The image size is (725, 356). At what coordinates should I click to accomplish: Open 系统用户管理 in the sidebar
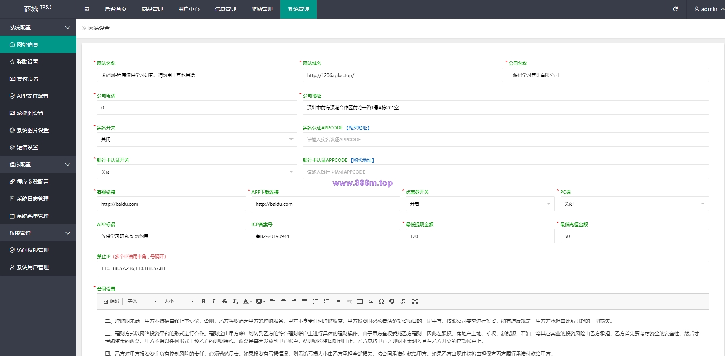tap(38, 267)
